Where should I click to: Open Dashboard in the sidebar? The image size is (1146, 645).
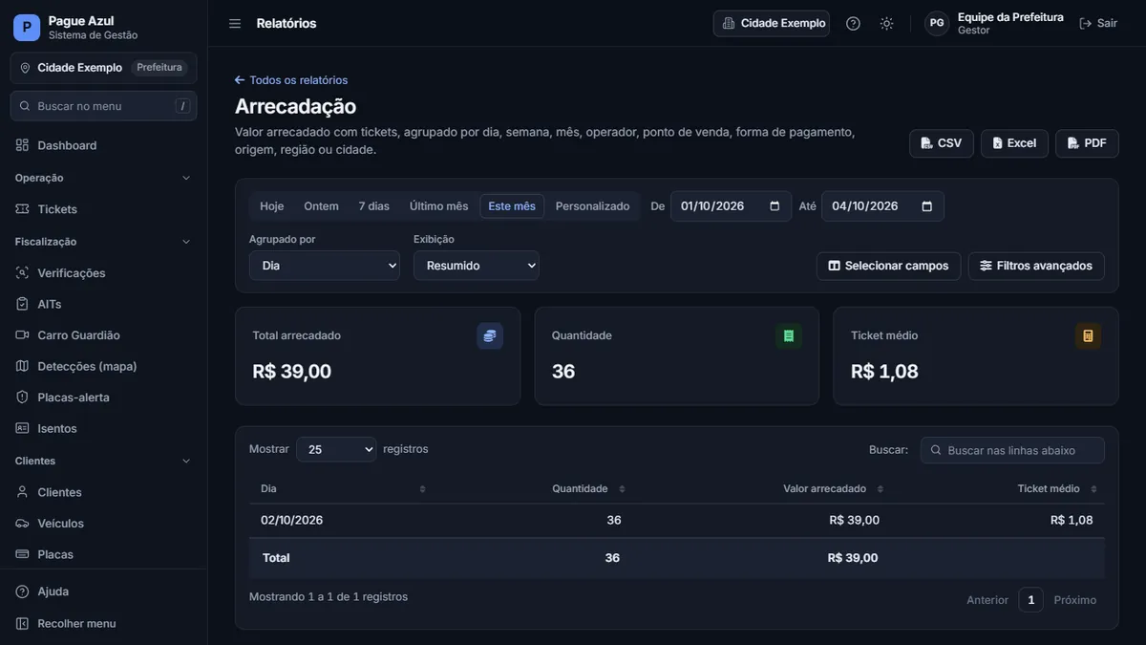point(103,145)
